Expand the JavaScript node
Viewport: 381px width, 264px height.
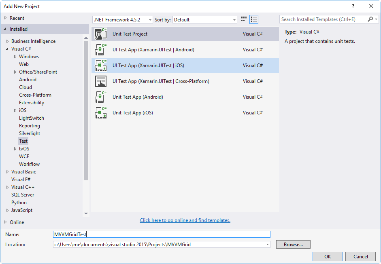[x=7, y=210]
